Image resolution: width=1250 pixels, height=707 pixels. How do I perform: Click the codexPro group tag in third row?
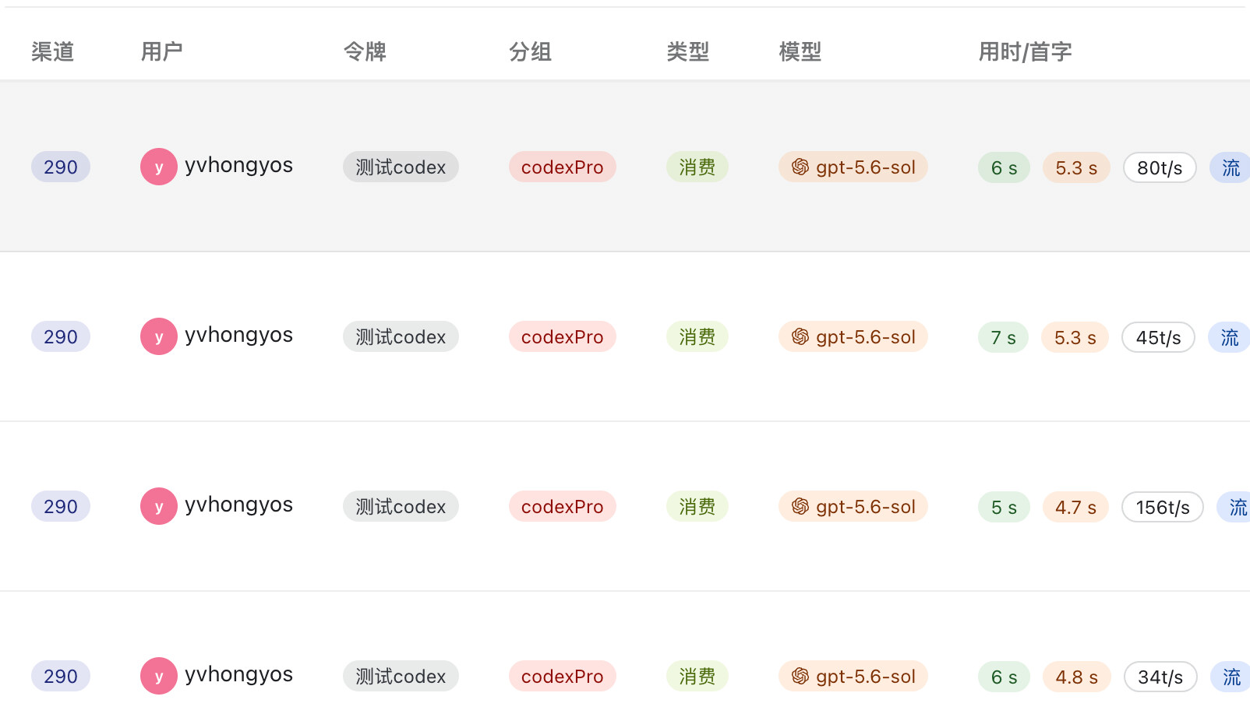pyautogui.click(x=563, y=506)
